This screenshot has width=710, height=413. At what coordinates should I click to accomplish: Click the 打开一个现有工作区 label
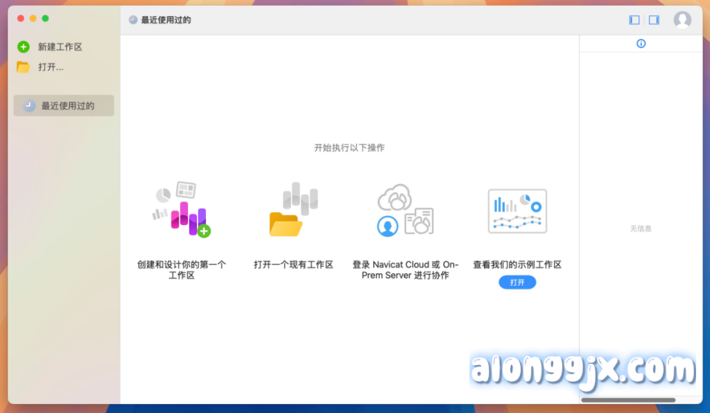point(293,265)
